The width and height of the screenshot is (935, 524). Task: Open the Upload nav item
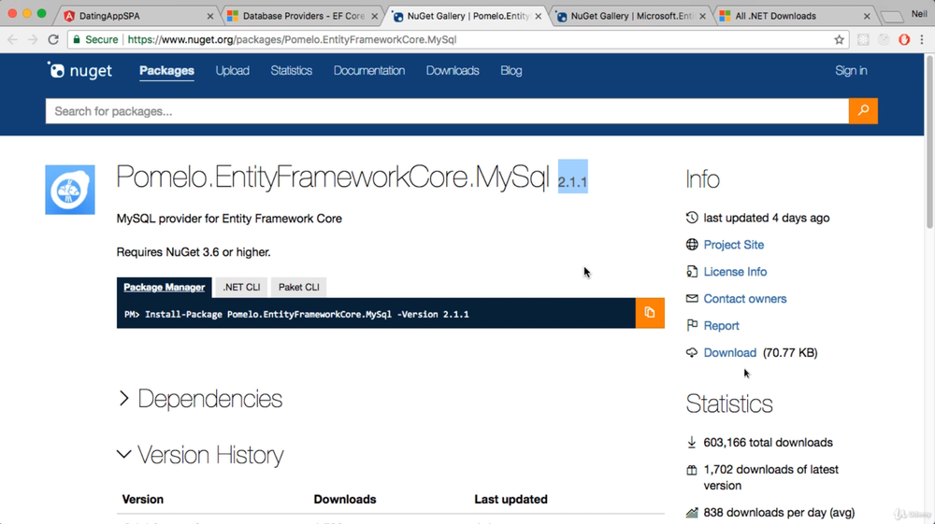tap(233, 70)
